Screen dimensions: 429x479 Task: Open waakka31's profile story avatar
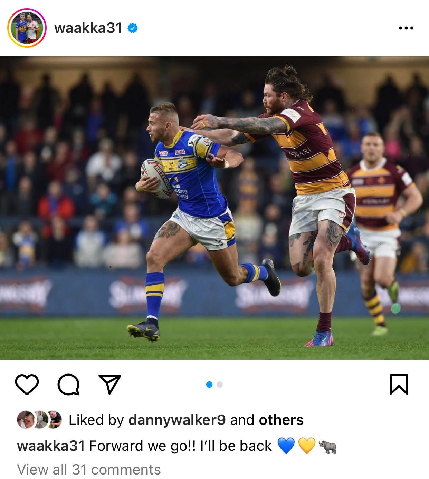click(27, 28)
